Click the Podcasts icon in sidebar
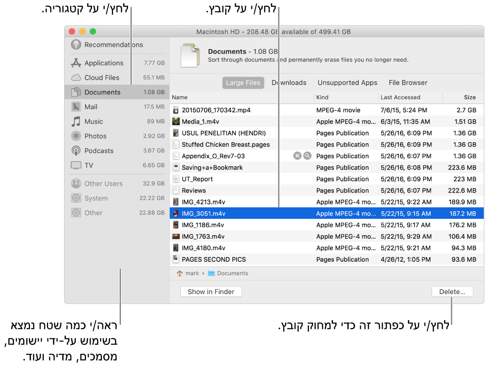This screenshot has width=485, height=365. click(76, 150)
